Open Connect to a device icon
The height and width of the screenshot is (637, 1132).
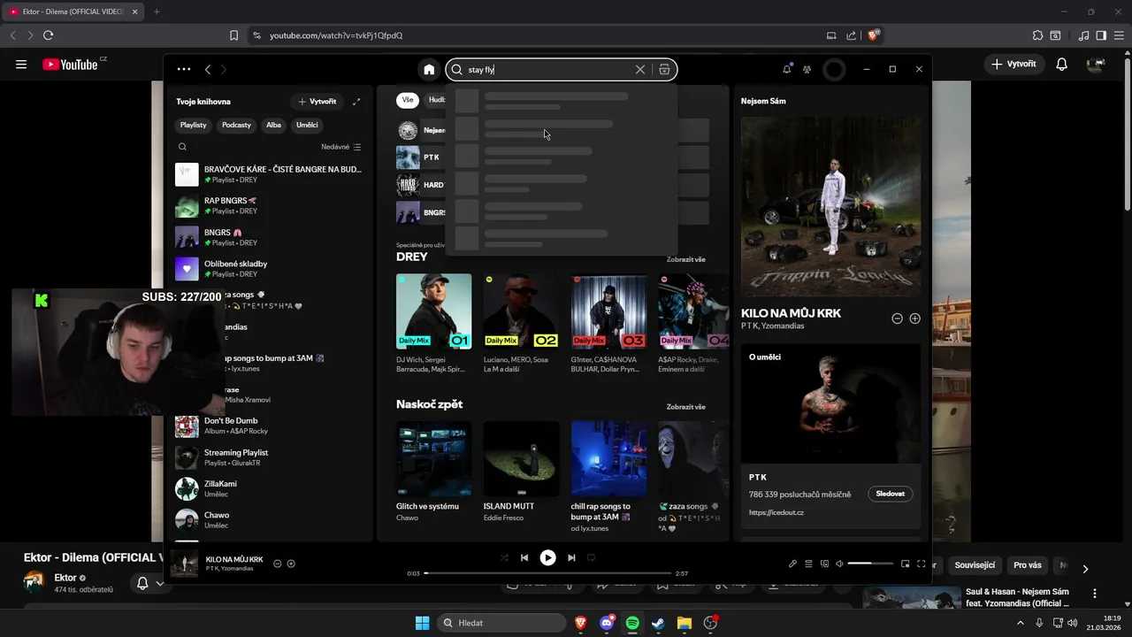[824, 564]
